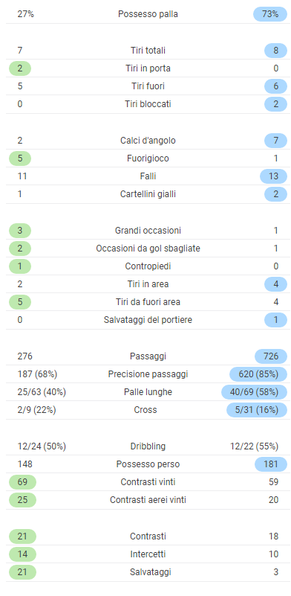
Task: Select the Calci d'angolo value 7 badge
Action: pos(276,141)
